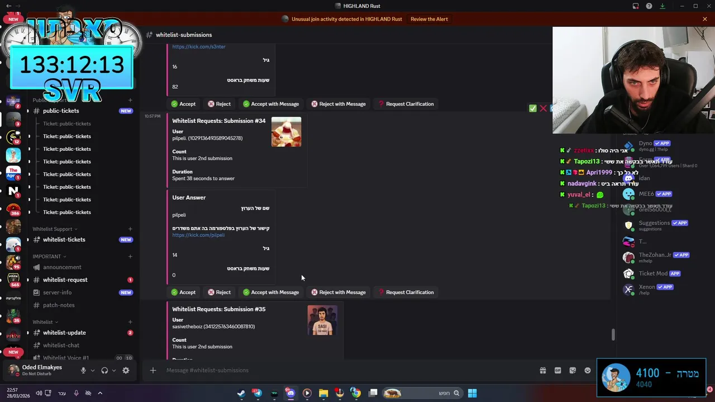Open Steam from the Windows taskbar
This screenshot has height=402, width=715.
[241, 393]
